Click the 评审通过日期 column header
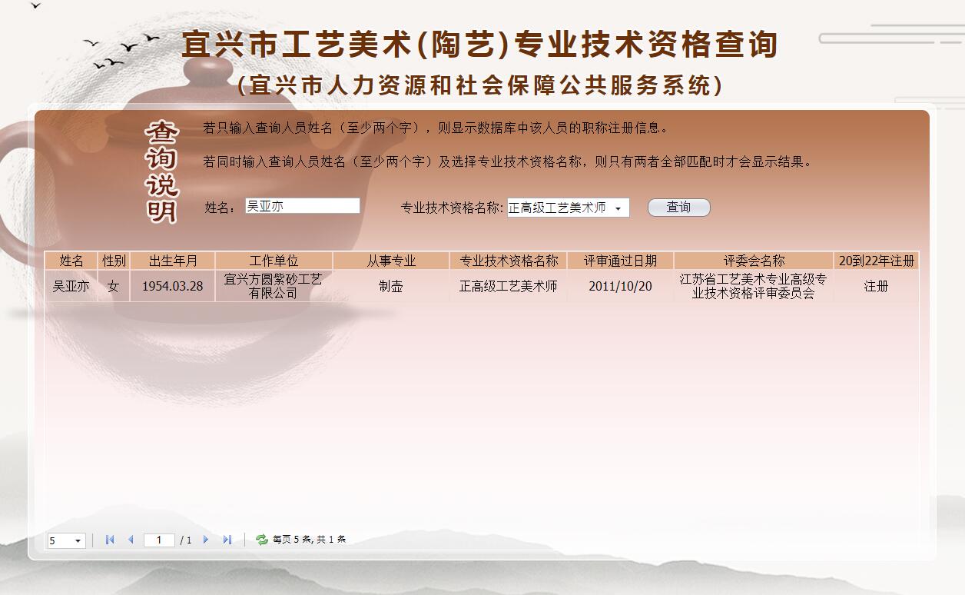 coord(621,260)
